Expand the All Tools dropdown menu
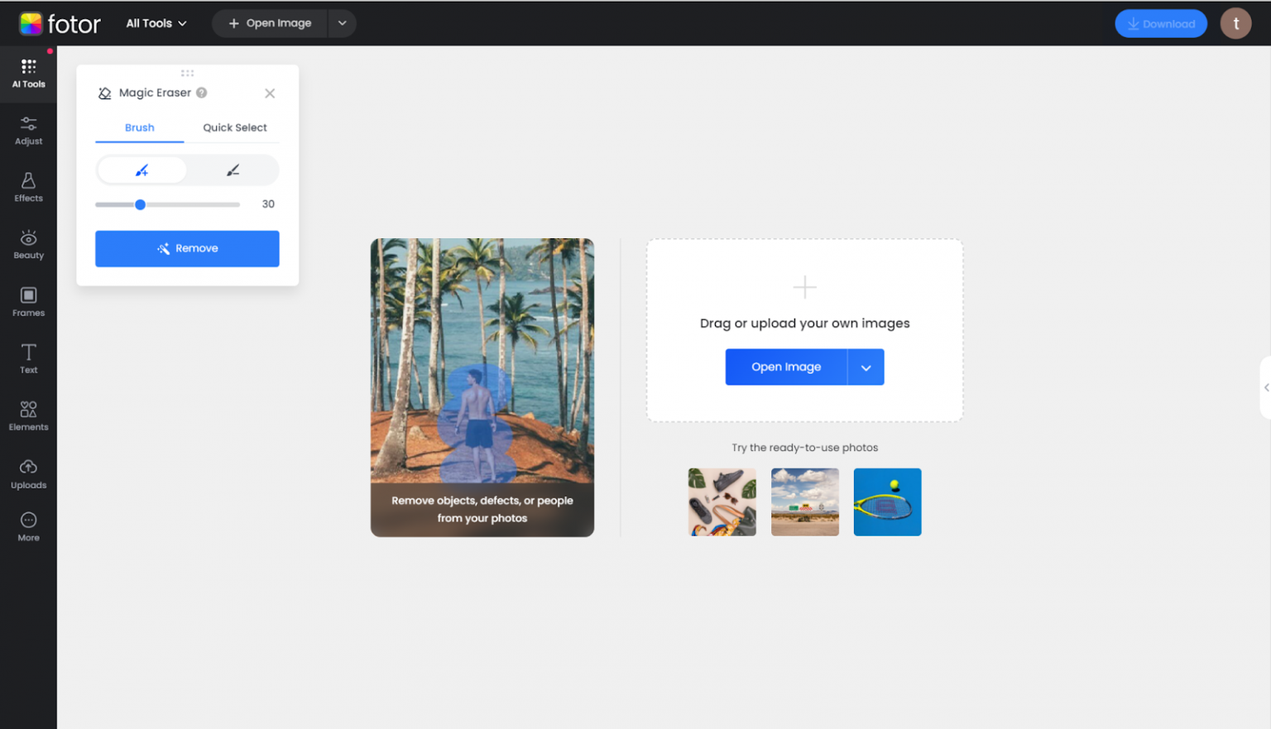This screenshot has height=729, width=1271. [156, 23]
